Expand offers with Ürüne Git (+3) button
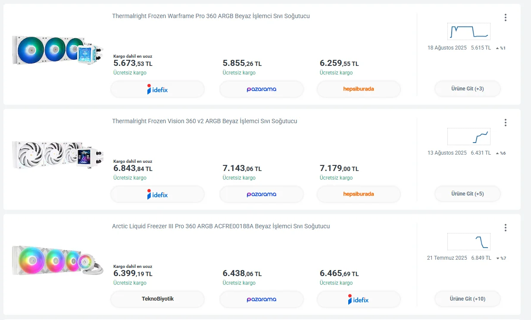The image size is (531, 320). coord(468,89)
